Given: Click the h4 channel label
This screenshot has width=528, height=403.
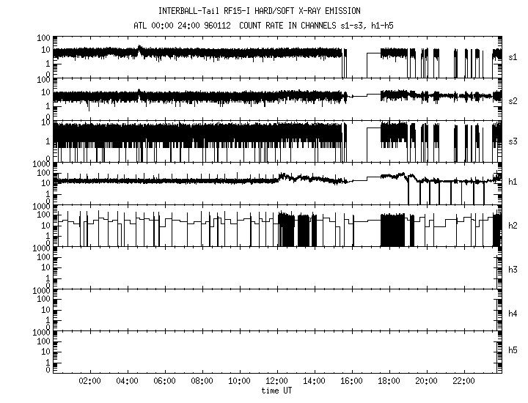Looking at the screenshot, I should 513,314.
